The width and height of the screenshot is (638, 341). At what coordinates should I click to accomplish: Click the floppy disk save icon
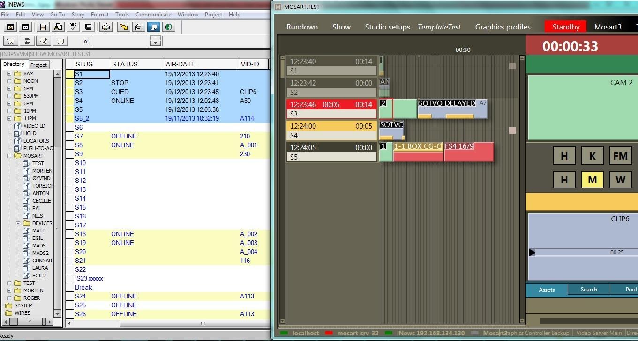[x=88, y=27]
